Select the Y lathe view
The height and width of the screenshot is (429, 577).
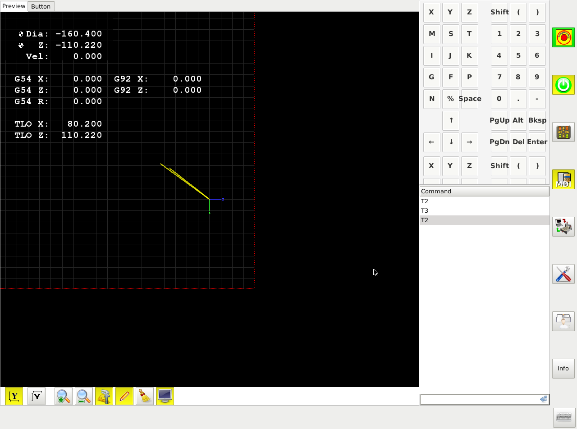coord(14,396)
